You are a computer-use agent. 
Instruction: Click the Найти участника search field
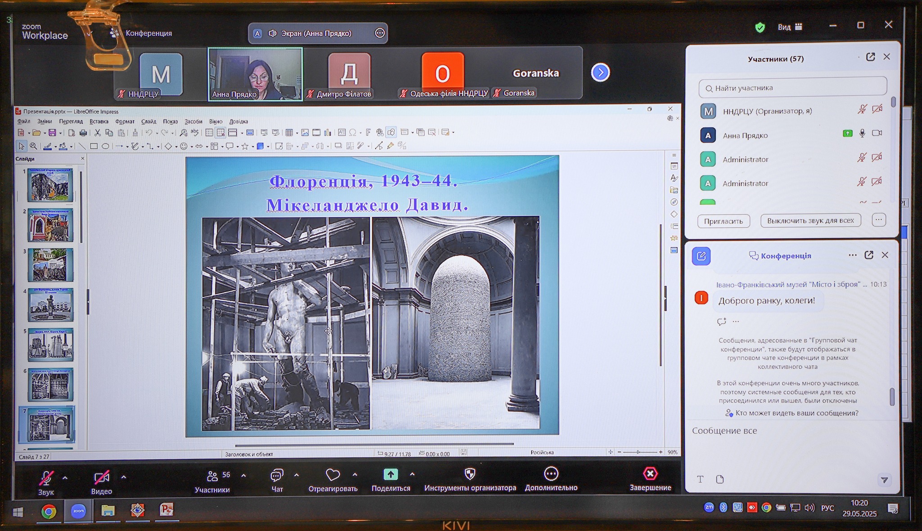point(793,88)
